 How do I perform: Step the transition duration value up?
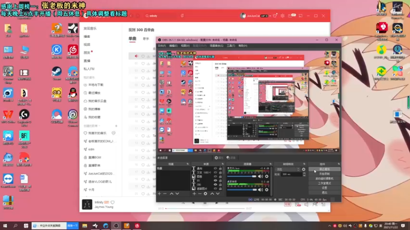[x=304, y=173]
